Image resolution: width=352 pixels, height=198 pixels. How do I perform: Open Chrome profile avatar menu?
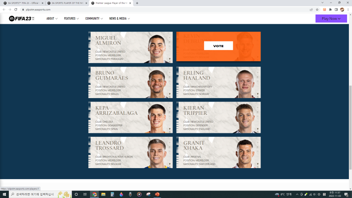point(342,10)
